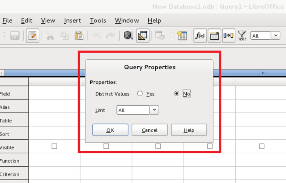
Task: Check Visible box in fifth grid column
Action: click(261, 146)
